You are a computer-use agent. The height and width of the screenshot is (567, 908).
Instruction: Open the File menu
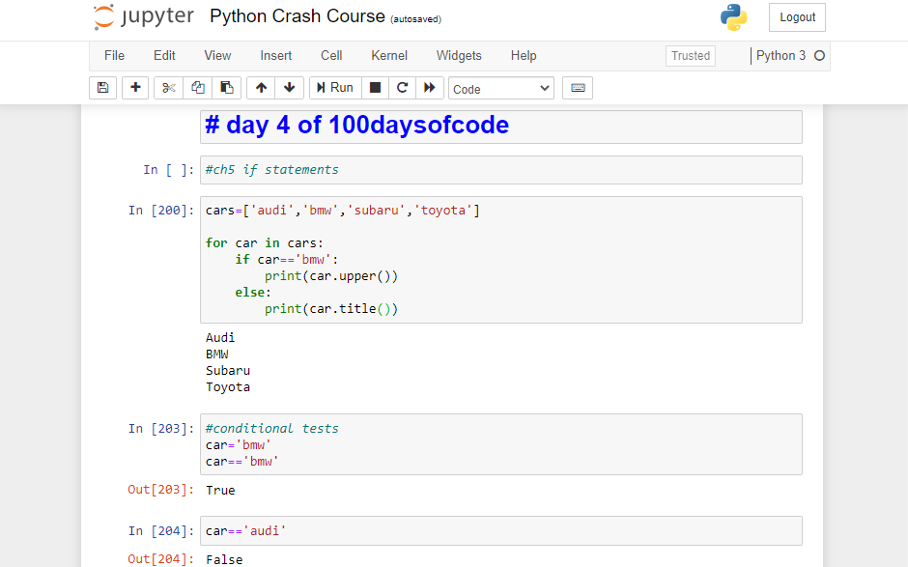114,56
